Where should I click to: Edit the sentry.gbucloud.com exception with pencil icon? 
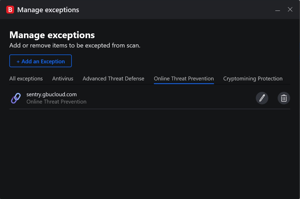pos(262,98)
